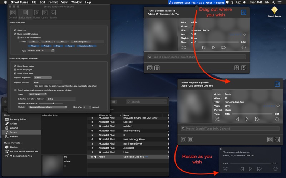
Task: Click the iTunes icon in the detached player window
Action: click(x=277, y=84)
